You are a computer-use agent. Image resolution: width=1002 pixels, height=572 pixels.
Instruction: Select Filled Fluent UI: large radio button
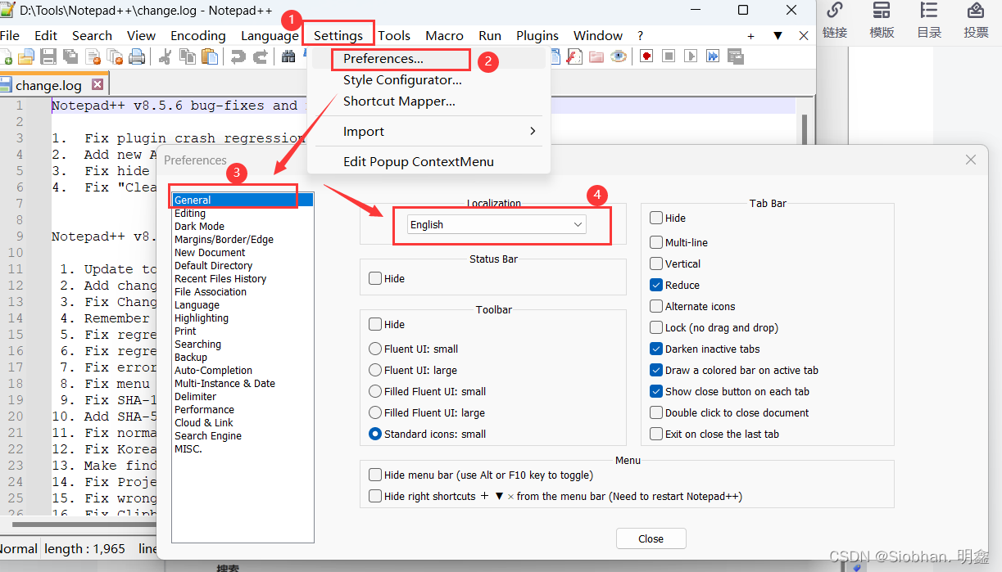click(375, 412)
